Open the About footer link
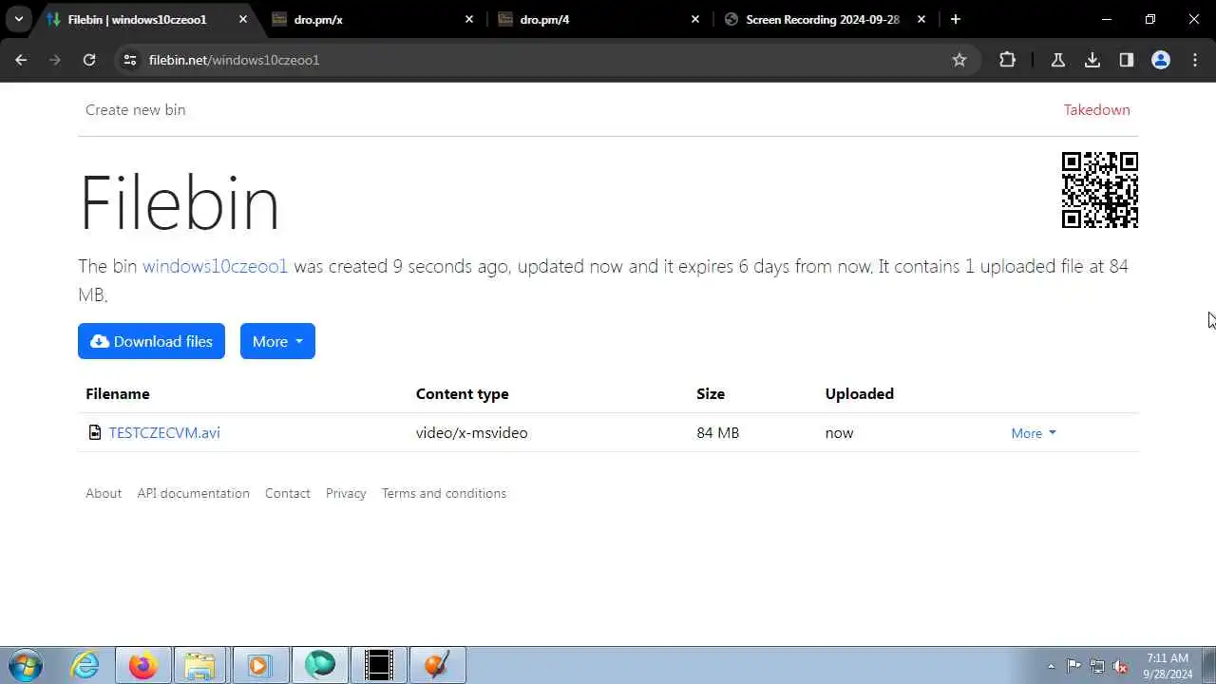 [x=104, y=494]
